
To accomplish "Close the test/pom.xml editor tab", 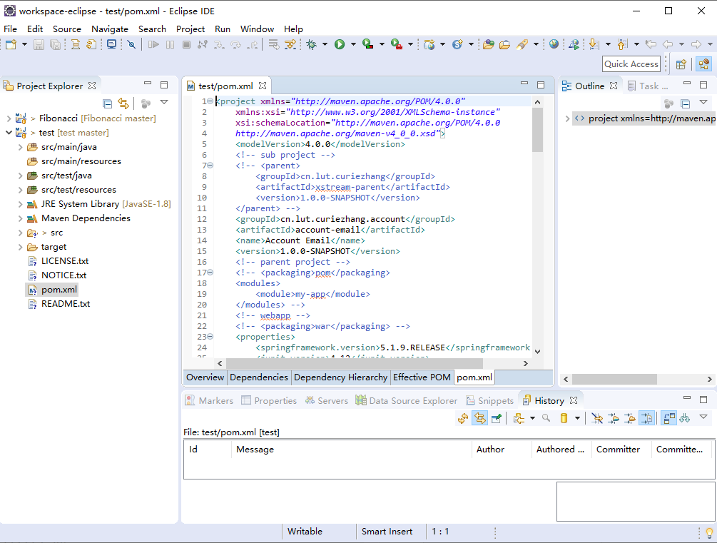I will pos(263,86).
